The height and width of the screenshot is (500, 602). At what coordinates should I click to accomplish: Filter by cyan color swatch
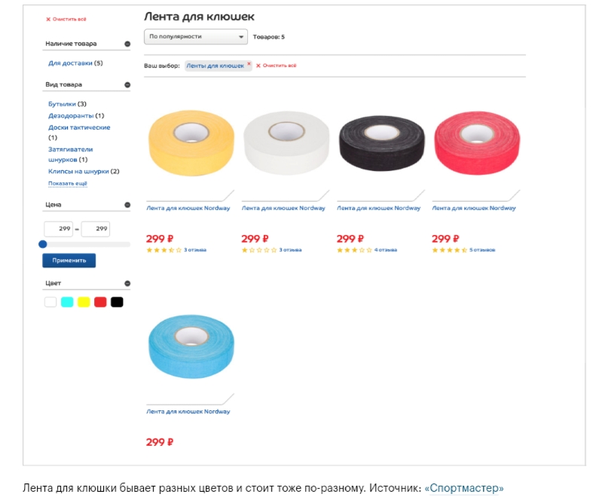[67, 302]
